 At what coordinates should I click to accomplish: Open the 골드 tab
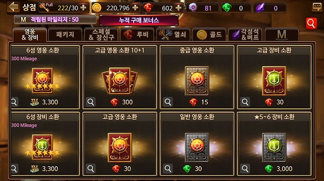(209, 34)
